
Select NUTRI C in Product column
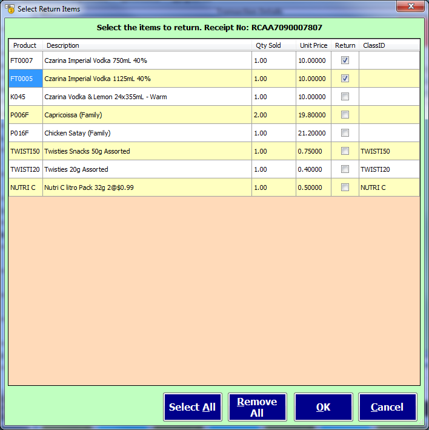point(25,187)
